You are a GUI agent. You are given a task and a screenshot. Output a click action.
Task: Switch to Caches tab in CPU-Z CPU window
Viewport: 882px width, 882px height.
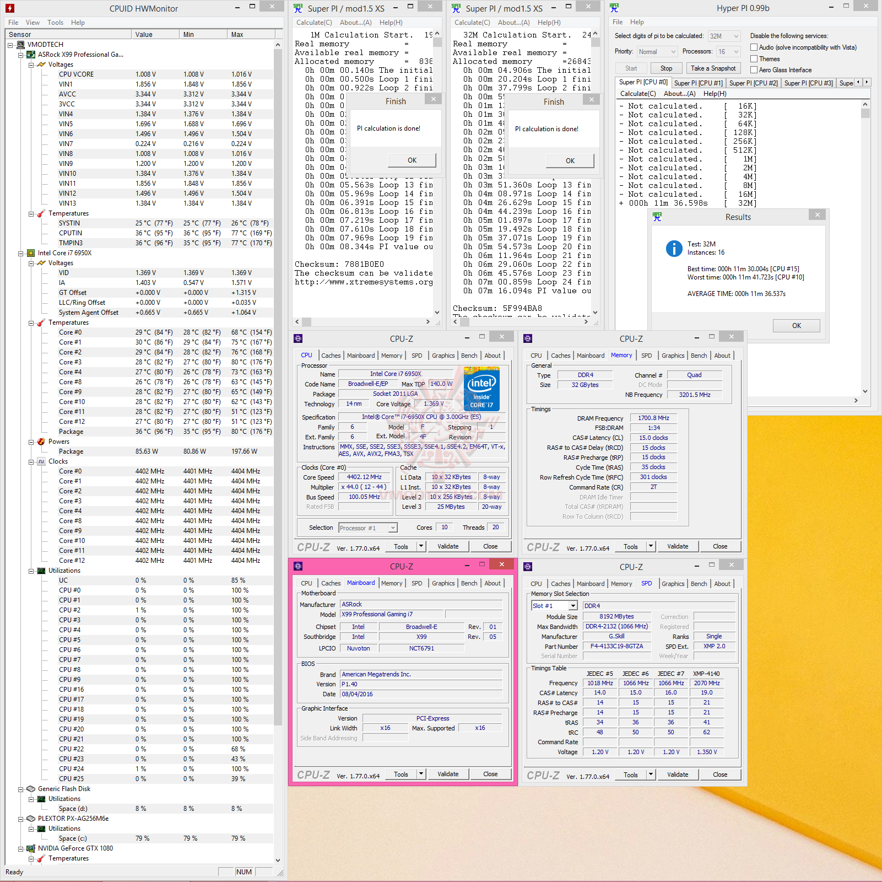click(331, 356)
